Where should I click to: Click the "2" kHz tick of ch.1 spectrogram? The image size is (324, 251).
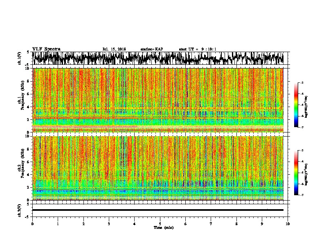pyautogui.click(x=29, y=120)
